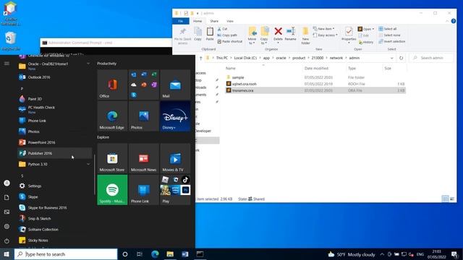Click Pin to Quick access
The width and height of the screenshot is (463, 260).
[183, 35]
